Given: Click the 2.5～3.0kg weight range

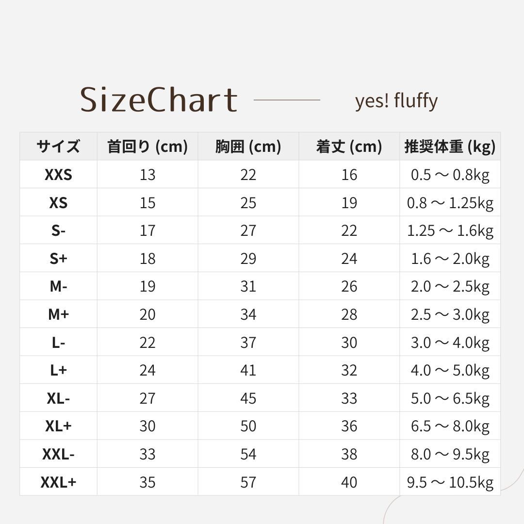Looking at the screenshot, I should pos(450,314).
